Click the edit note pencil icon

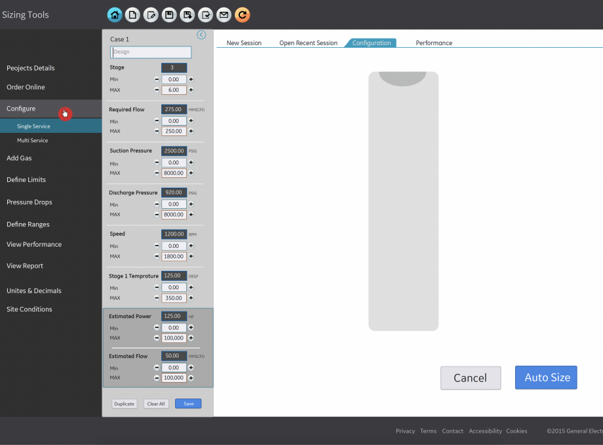click(x=151, y=14)
